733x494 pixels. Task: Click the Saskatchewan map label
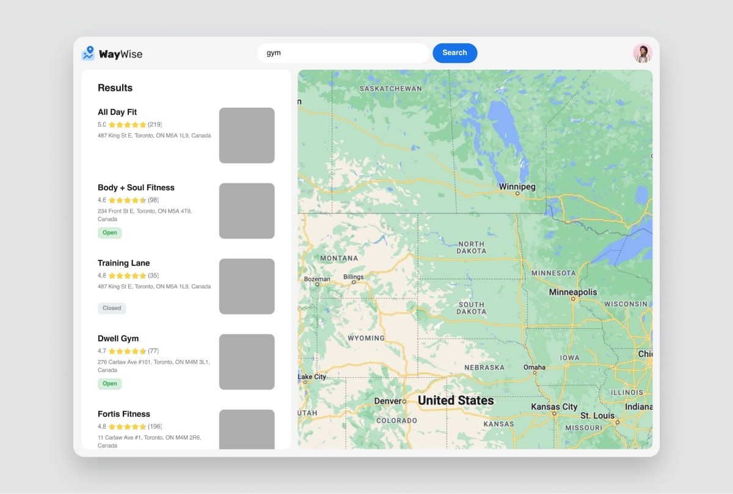391,89
